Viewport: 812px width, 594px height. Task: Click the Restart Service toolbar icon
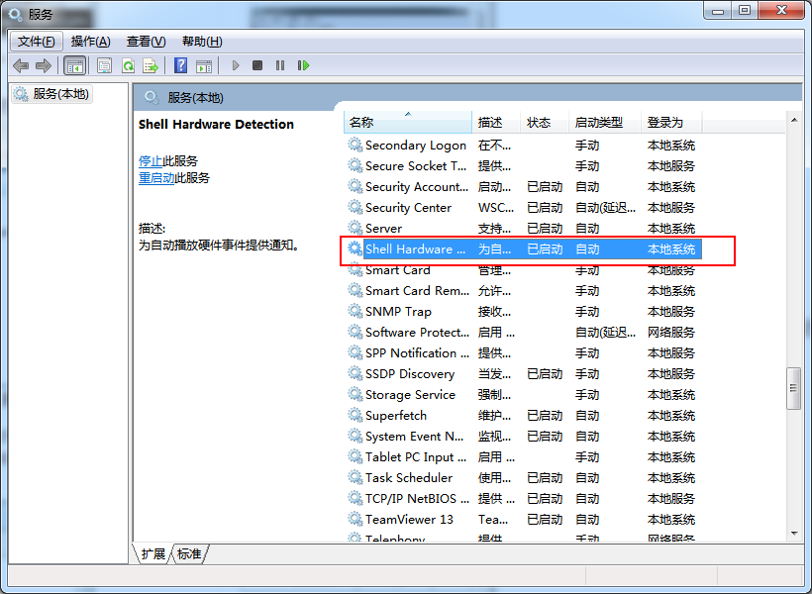point(303,65)
